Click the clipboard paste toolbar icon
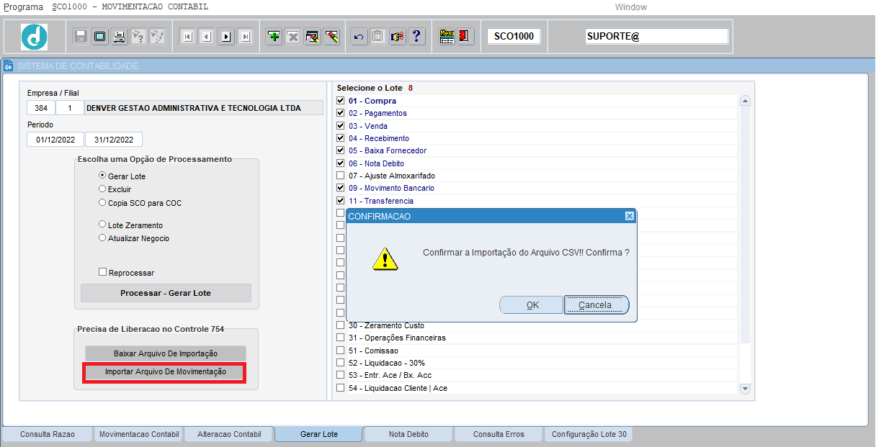The height and width of the screenshot is (447, 876). coord(378,37)
